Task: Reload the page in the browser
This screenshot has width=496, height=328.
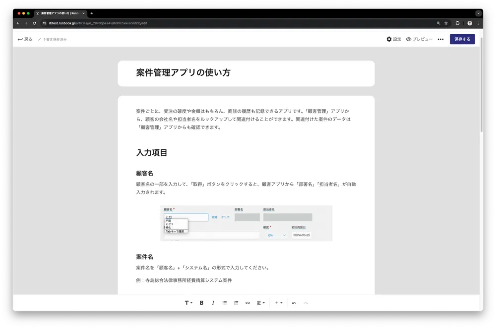Action: click(34, 23)
